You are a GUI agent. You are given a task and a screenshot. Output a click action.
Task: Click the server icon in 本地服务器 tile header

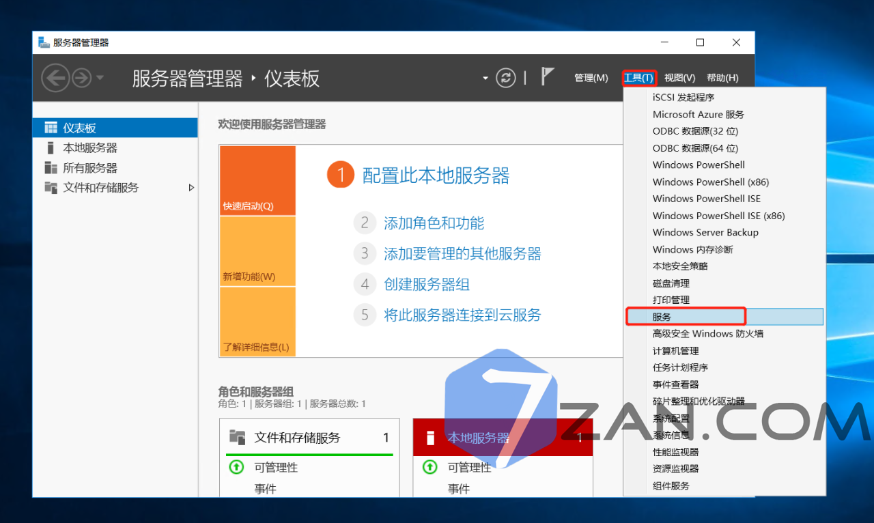(430, 438)
